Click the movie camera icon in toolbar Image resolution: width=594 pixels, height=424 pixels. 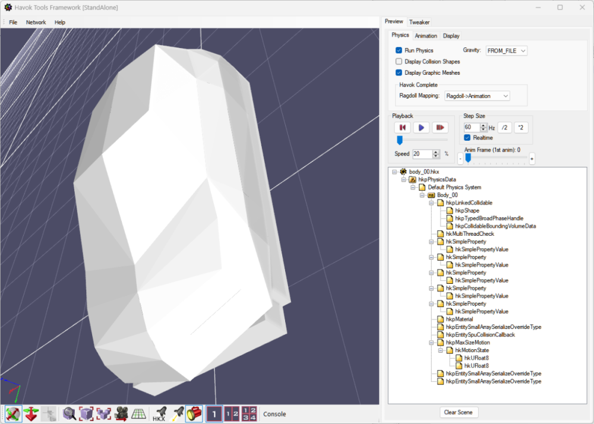click(122, 413)
